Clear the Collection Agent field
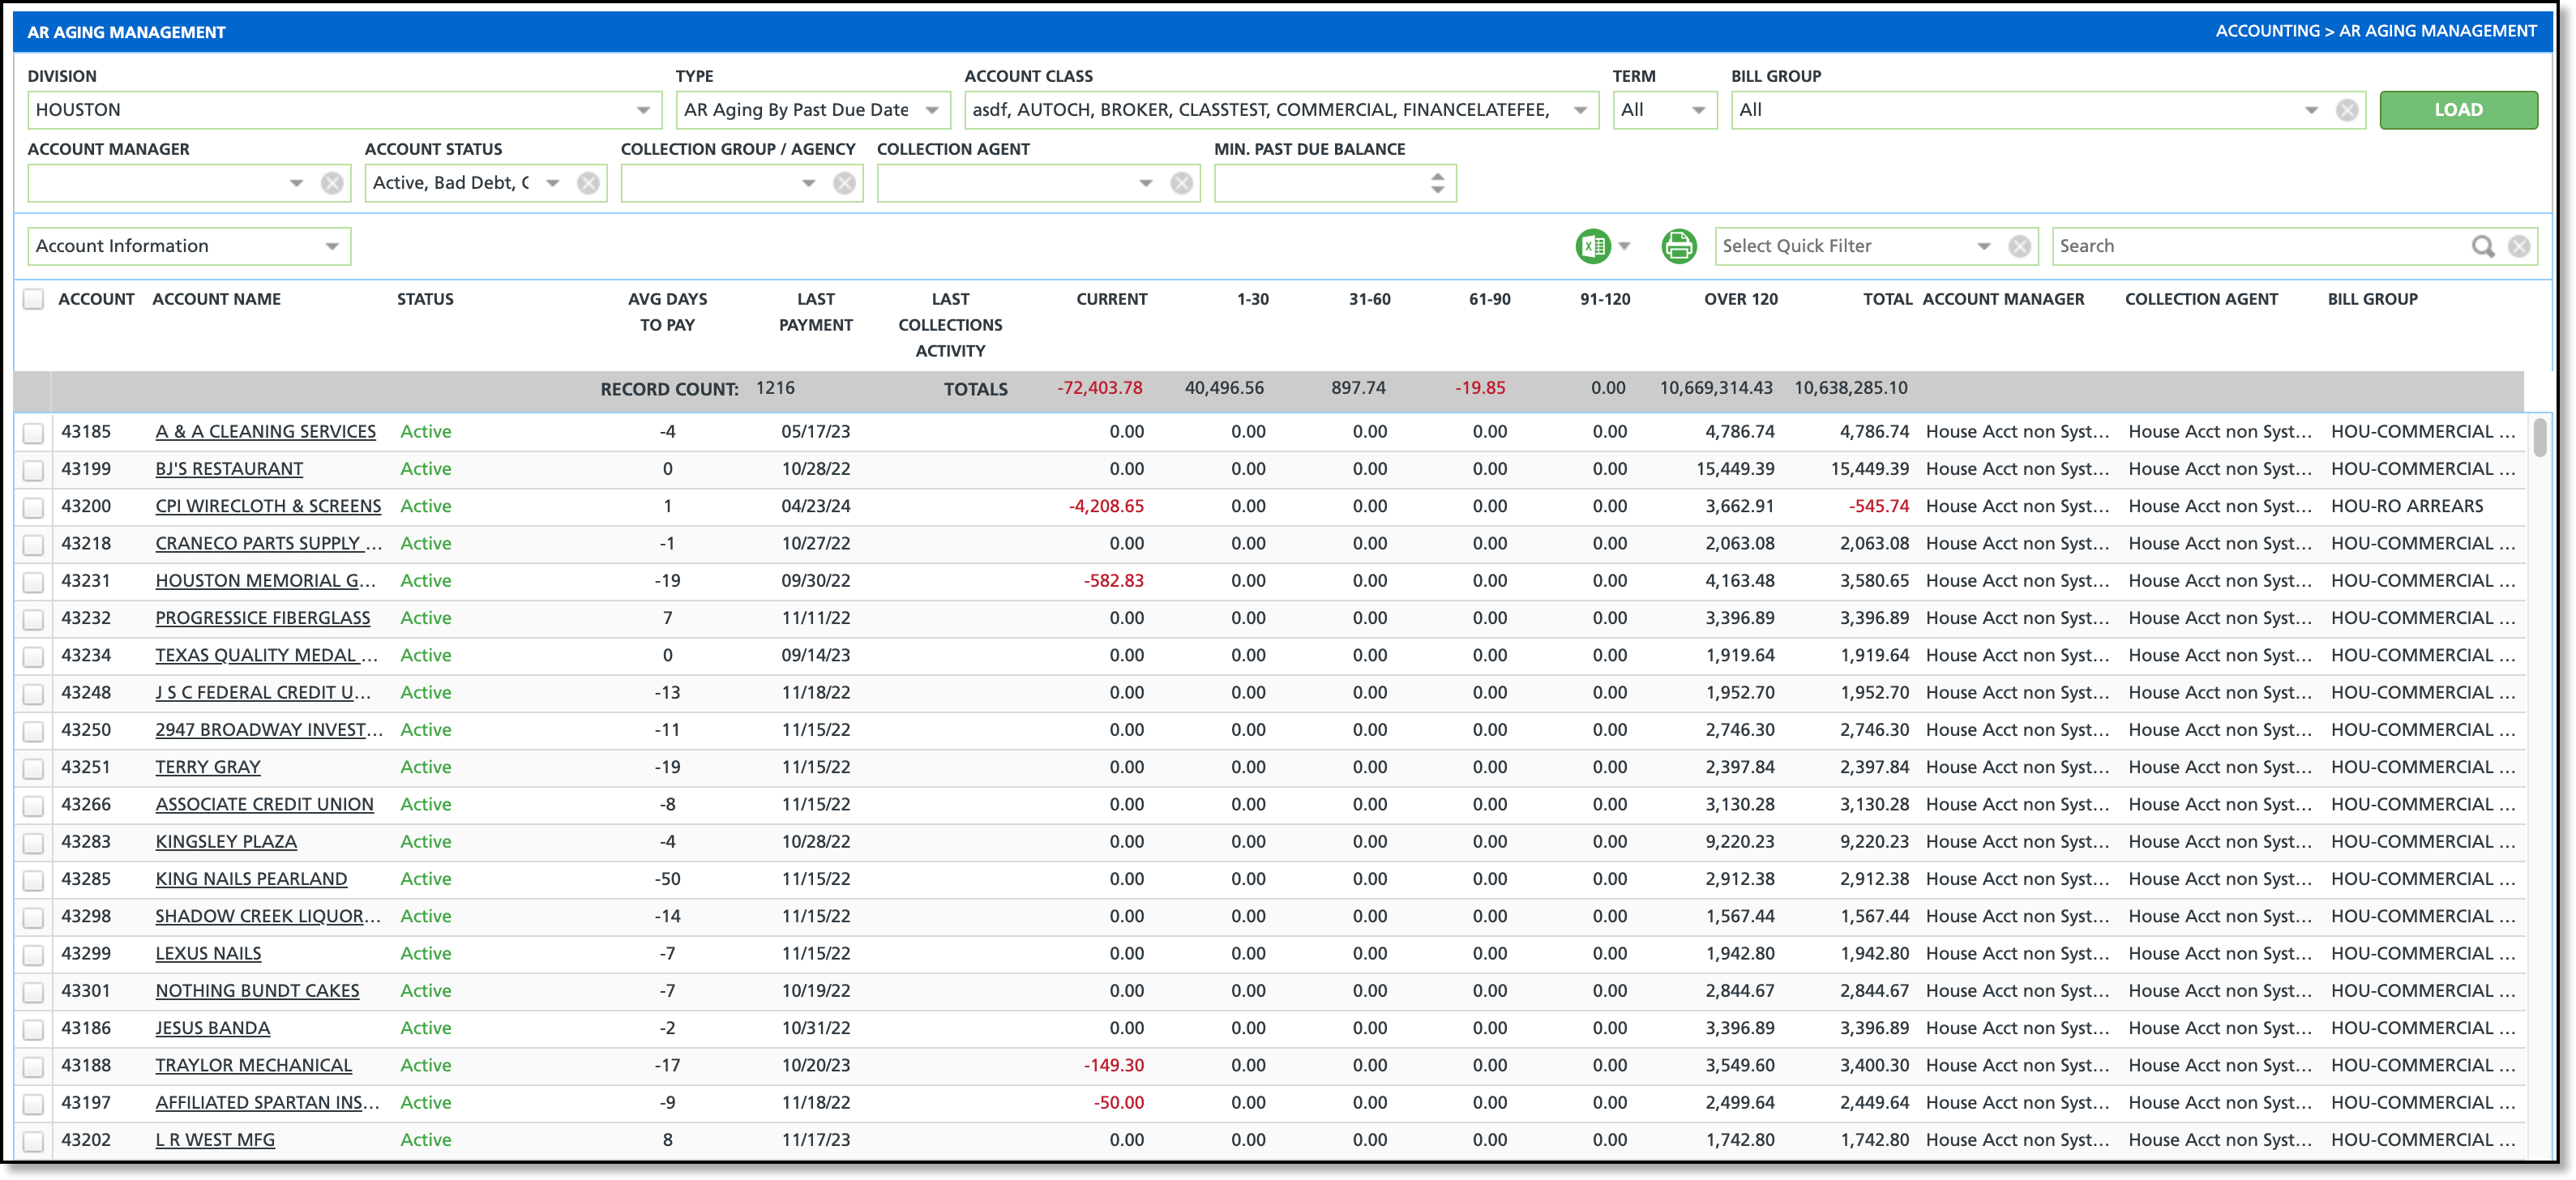 (1181, 183)
